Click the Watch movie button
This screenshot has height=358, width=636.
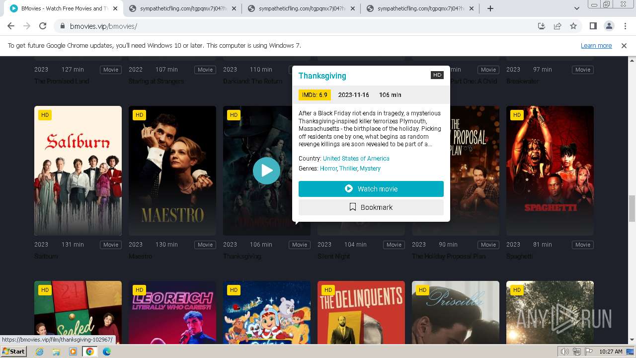coord(371,189)
